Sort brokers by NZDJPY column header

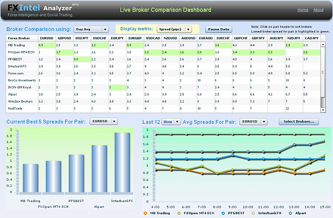tap(294, 38)
